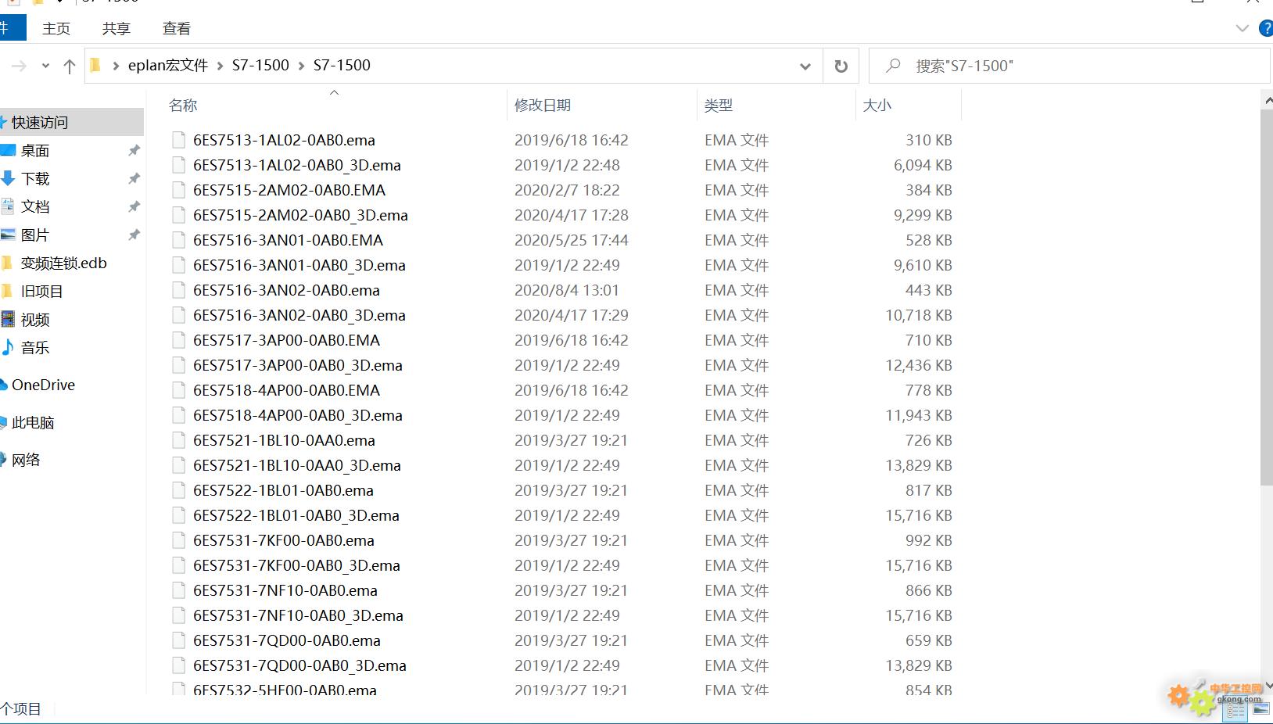The height and width of the screenshot is (724, 1273).
Task: Open 桌面 in quick access
Action: click(x=35, y=150)
